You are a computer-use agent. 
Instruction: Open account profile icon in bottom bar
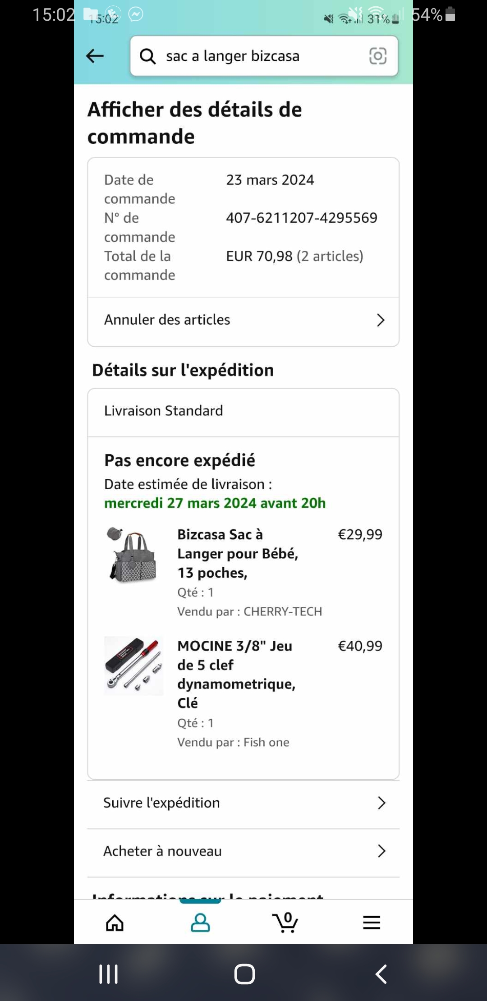tap(200, 923)
